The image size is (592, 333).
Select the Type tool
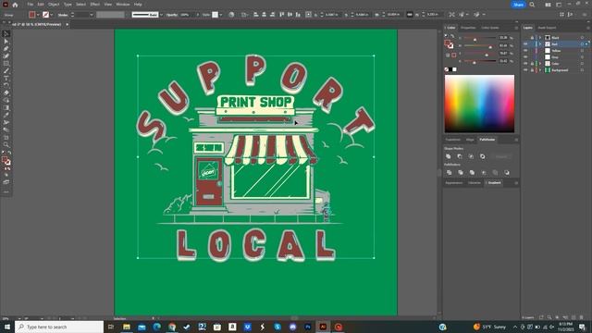point(6,78)
